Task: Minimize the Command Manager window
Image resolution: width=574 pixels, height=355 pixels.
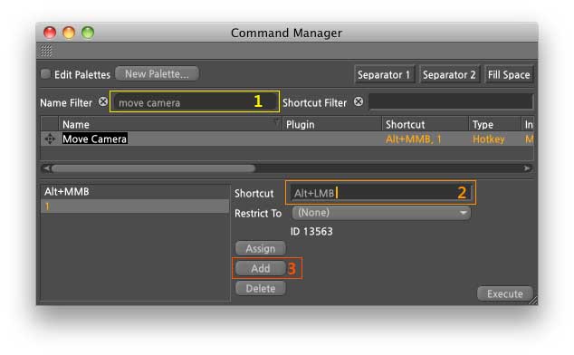Action: tap(69, 33)
